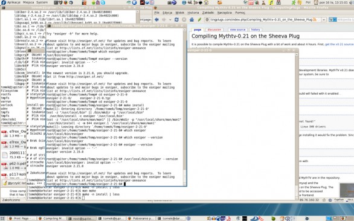The image size is (354, 221).
Task: Click the show desktop icon in bottom panel
Action: 3,219
